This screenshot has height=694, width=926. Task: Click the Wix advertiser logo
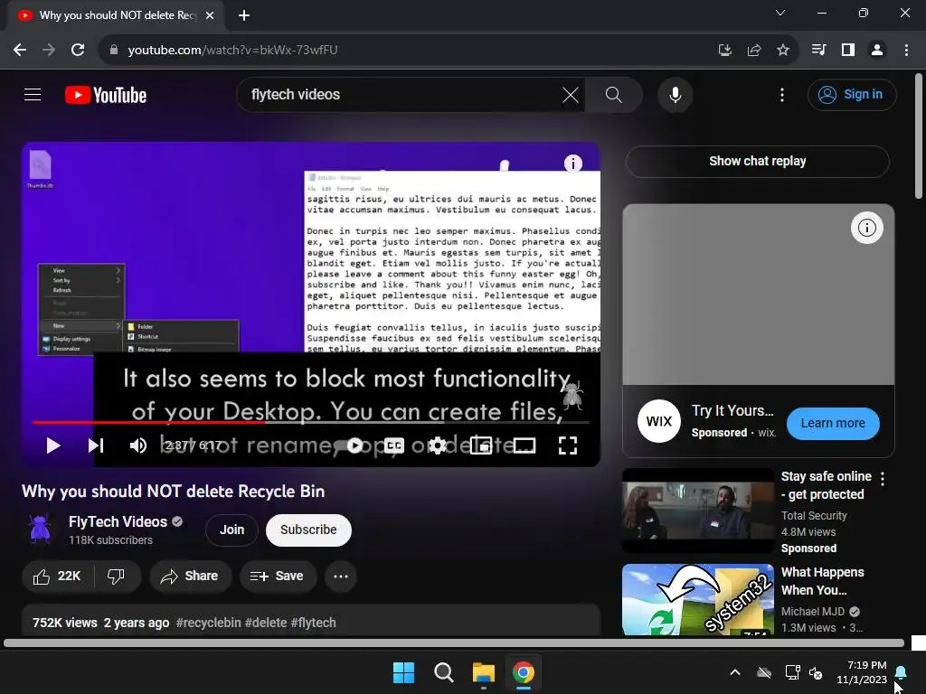click(659, 421)
